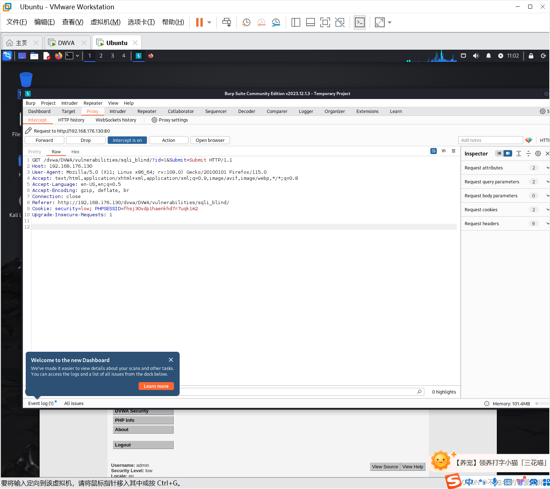The image size is (550, 489).
Task: Lock the screen using the padlock icon
Action: (x=531, y=56)
